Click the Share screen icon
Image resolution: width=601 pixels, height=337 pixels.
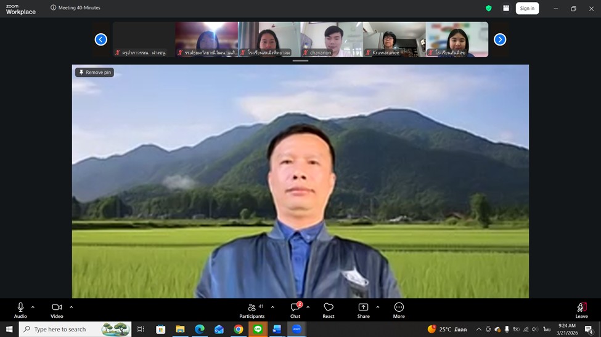[x=363, y=307]
